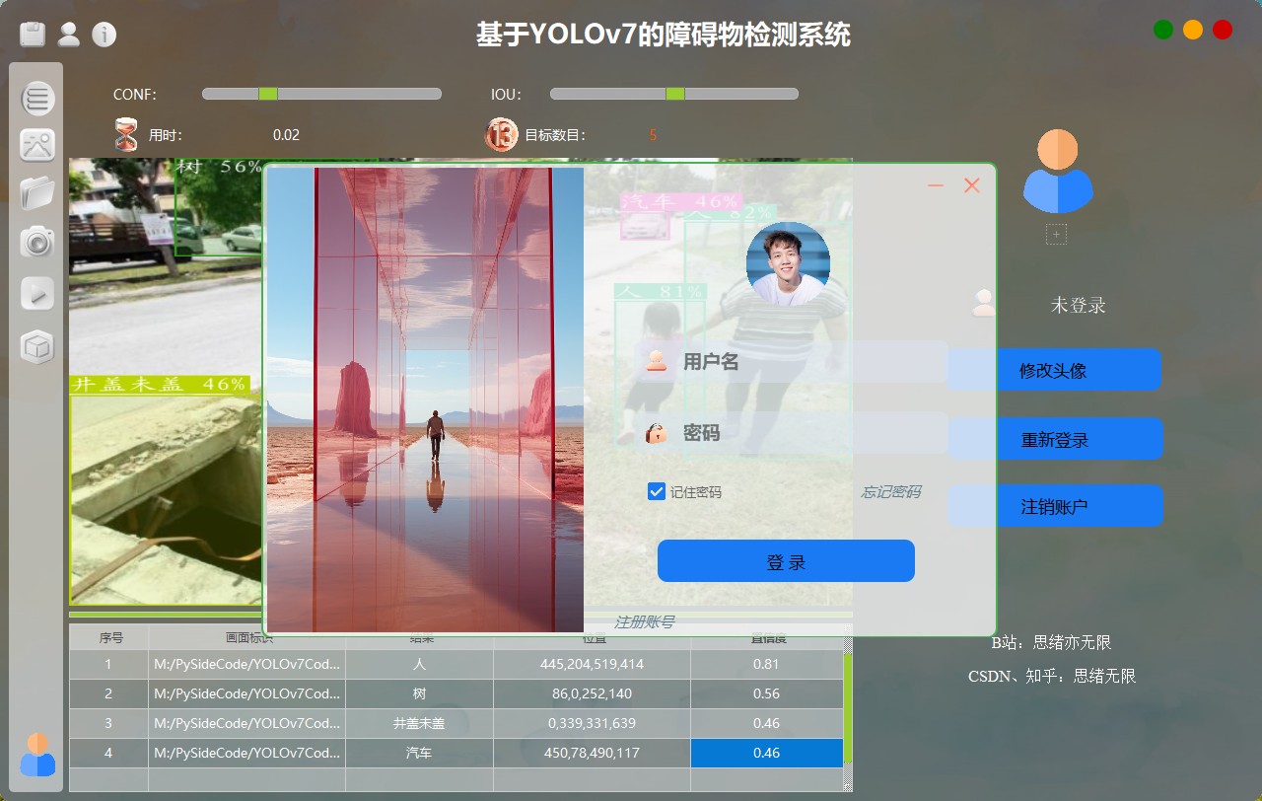Open the camera detection sidebar icon
This screenshot has height=801, width=1262.
pos(37,241)
